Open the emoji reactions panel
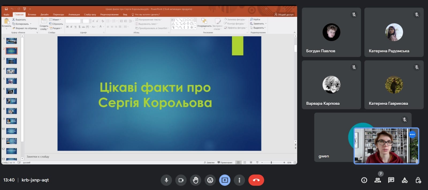 (x=210, y=180)
